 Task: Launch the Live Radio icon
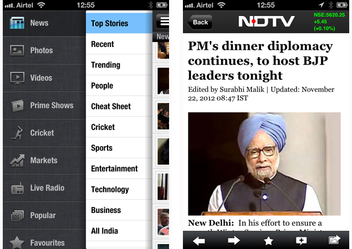click(x=17, y=188)
